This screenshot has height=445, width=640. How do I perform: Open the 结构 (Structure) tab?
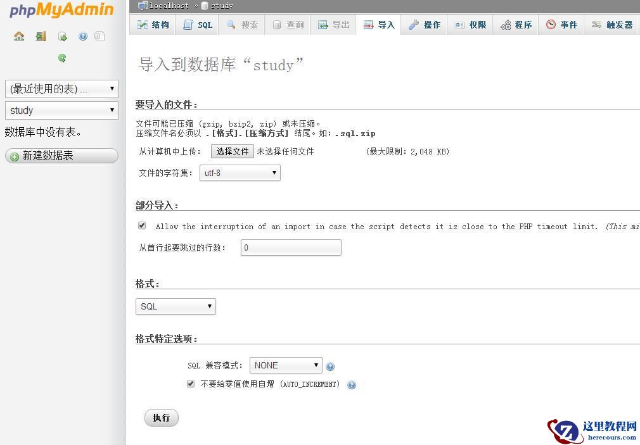point(153,25)
